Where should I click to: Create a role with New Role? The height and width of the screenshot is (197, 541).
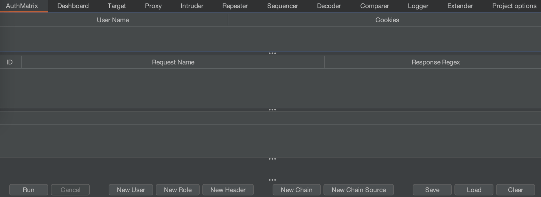[x=178, y=190]
